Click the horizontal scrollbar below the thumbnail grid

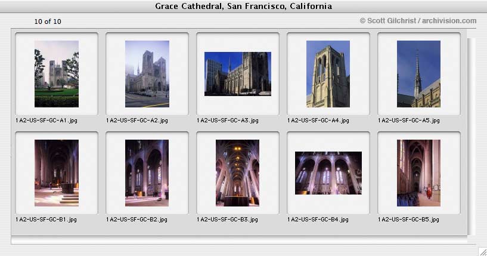239,240
